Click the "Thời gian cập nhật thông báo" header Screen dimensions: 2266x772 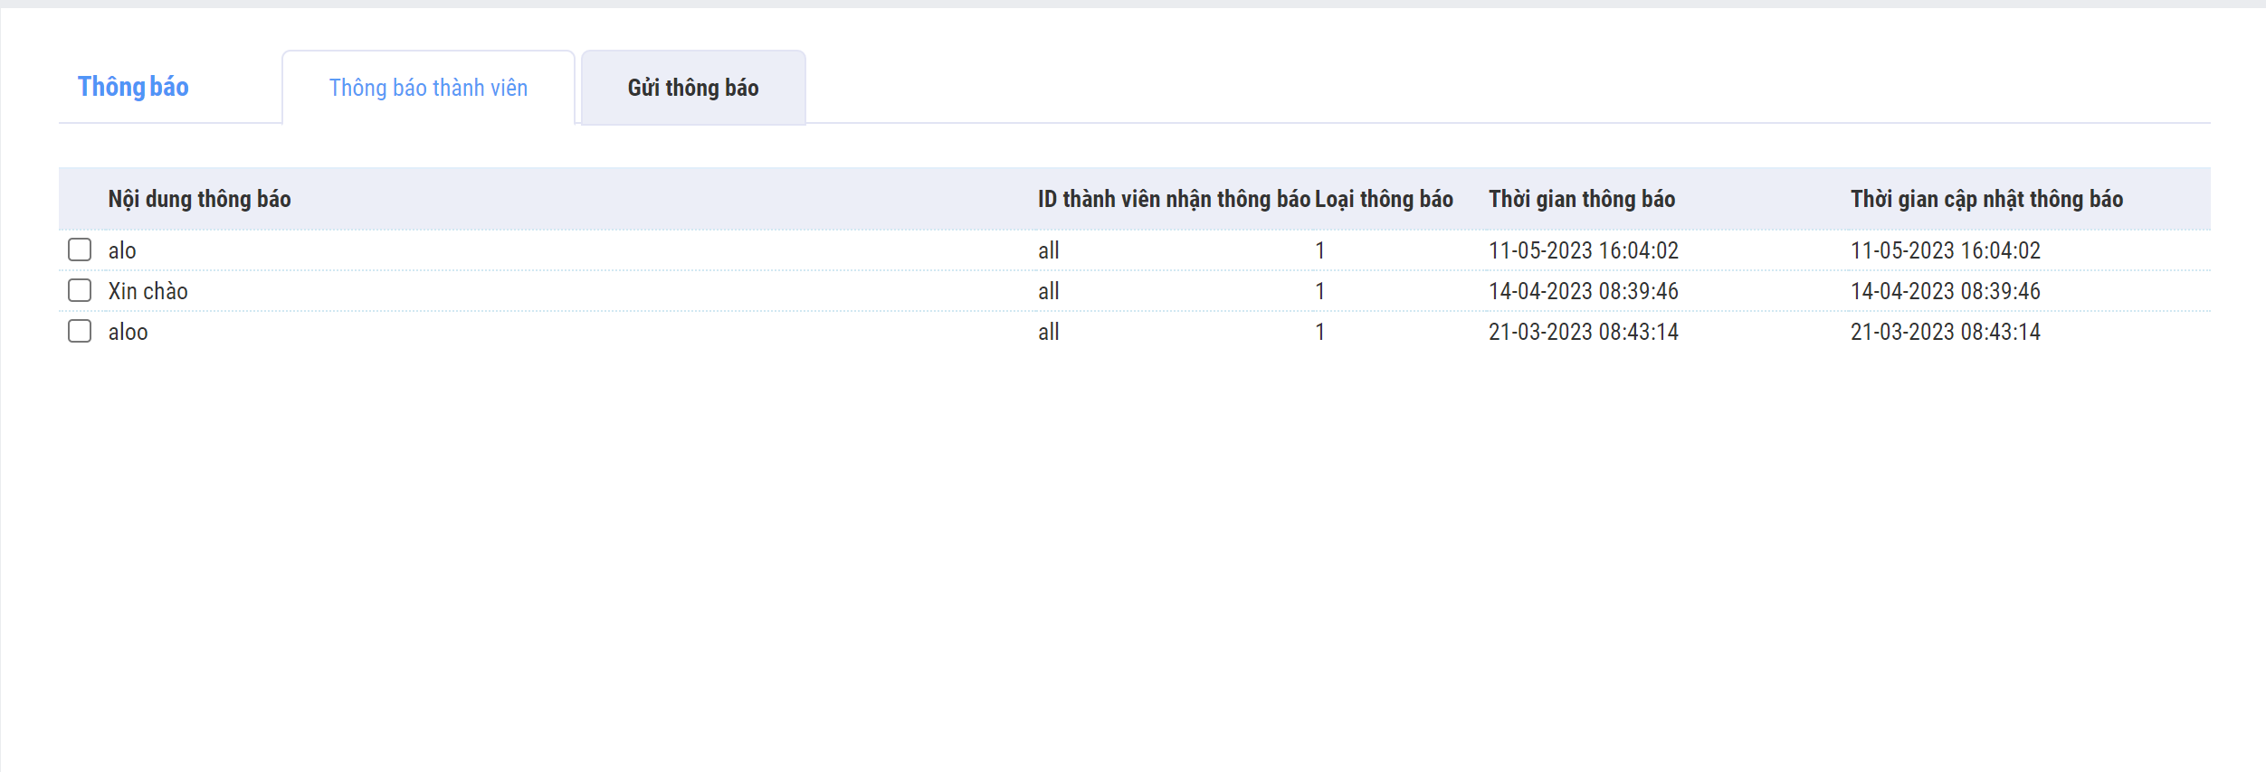pyautogui.click(x=1986, y=199)
